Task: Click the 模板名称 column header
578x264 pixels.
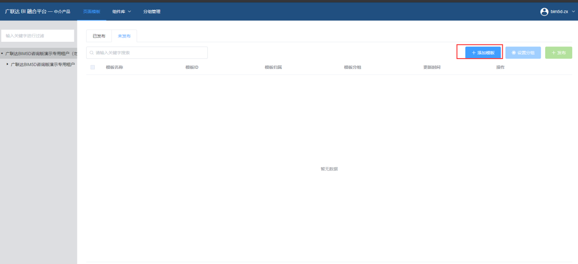Action: 114,67
